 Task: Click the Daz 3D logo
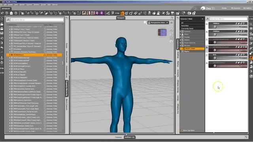tap(208, 8)
